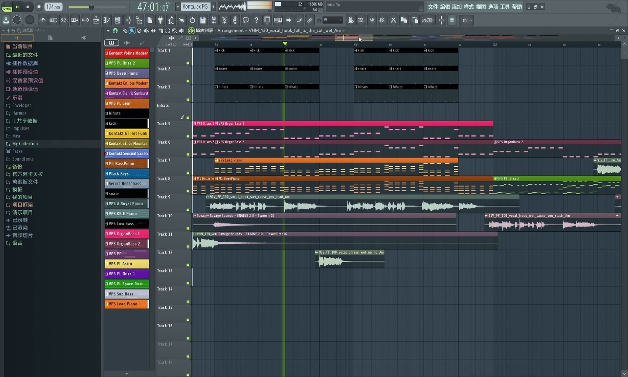Open the plugin picker plug icon

pyautogui.click(x=160, y=20)
